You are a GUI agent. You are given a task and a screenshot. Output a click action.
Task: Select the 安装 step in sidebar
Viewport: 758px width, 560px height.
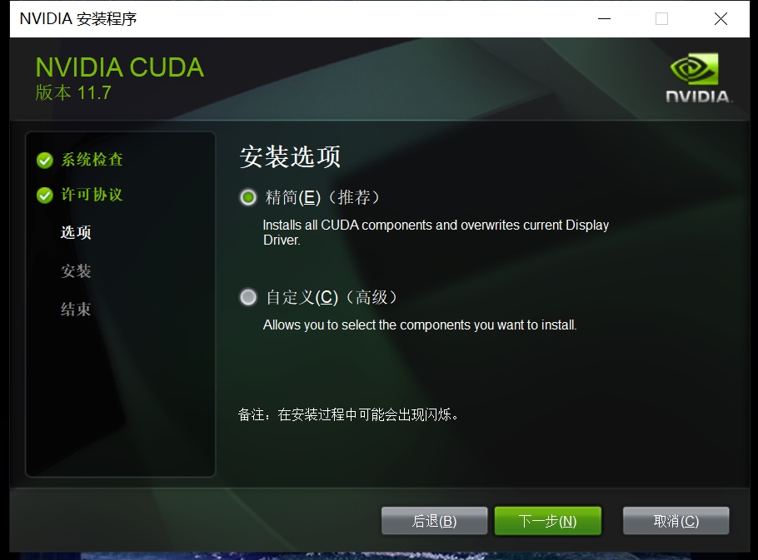click(76, 270)
